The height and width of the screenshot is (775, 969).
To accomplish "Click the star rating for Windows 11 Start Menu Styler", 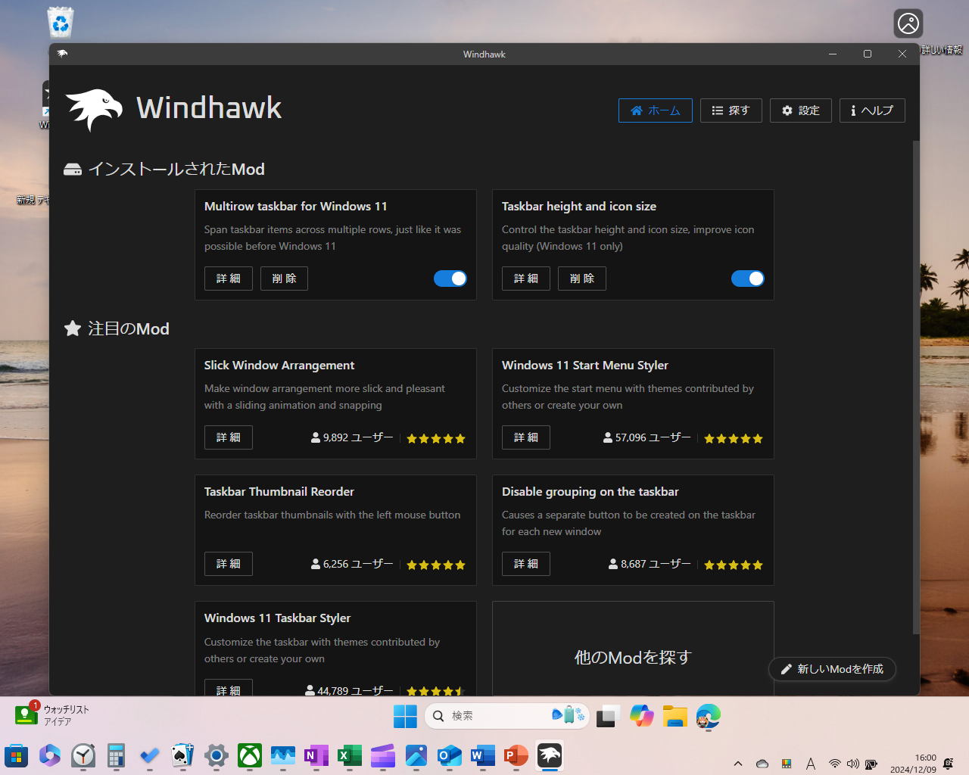I will pyautogui.click(x=733, y=437).
